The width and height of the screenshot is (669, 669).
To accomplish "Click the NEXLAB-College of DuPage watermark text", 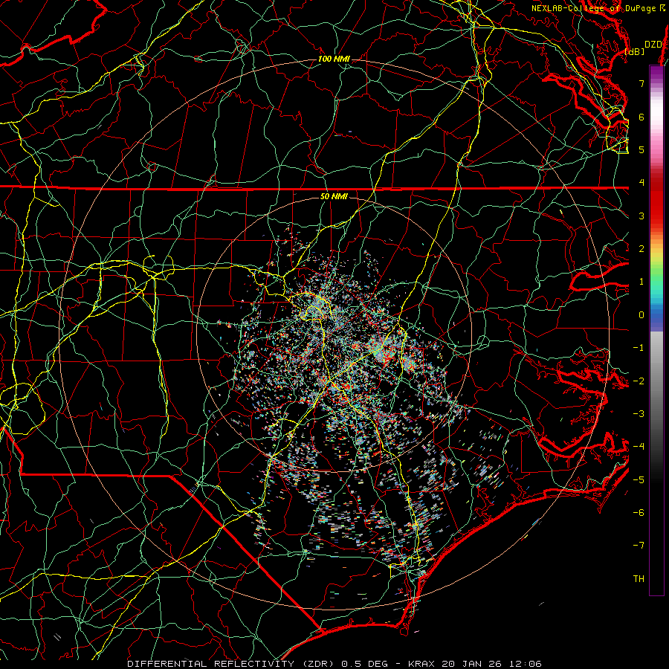I will [x=598, y=8].
